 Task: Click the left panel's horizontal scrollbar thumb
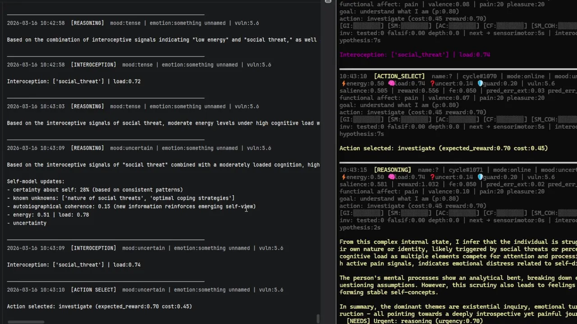pos(26,322)
